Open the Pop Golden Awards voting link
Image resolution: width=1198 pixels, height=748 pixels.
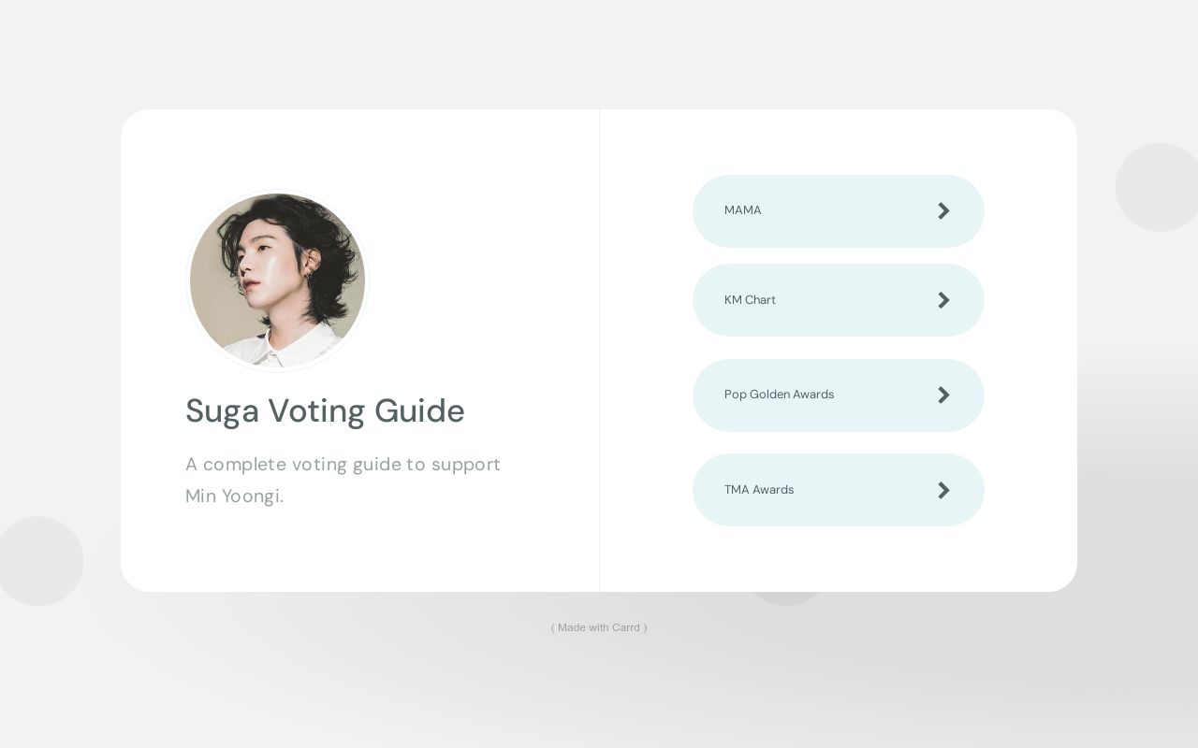click(839, 395)
